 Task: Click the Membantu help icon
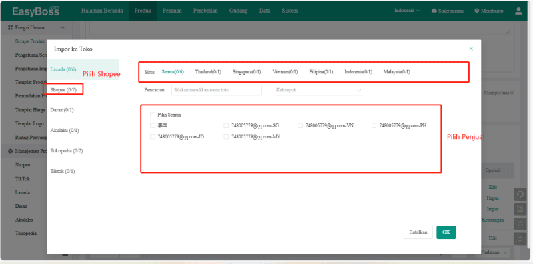tap(476, 11)
